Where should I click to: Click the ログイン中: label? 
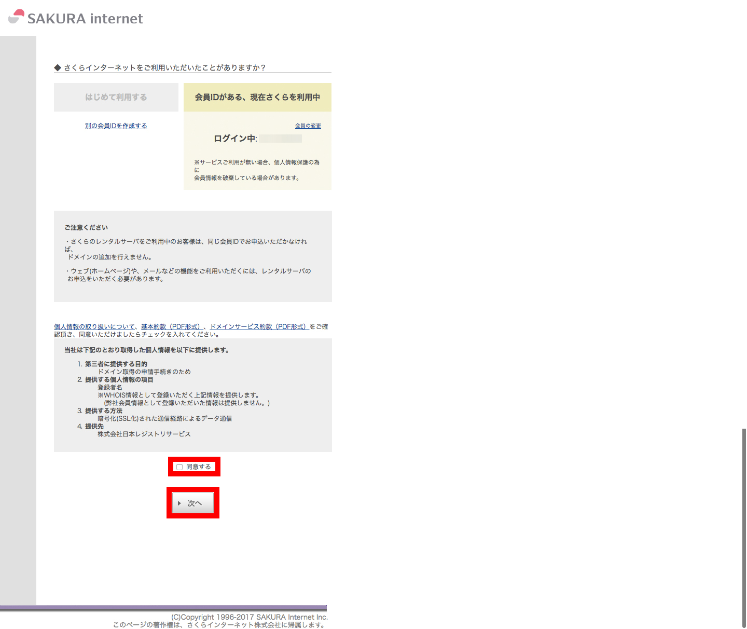point(236,139)
